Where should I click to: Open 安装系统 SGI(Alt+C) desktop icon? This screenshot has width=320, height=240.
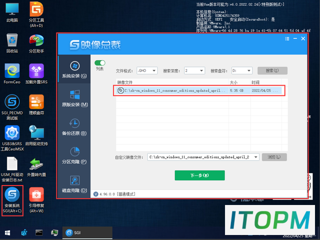click(12, 200)
